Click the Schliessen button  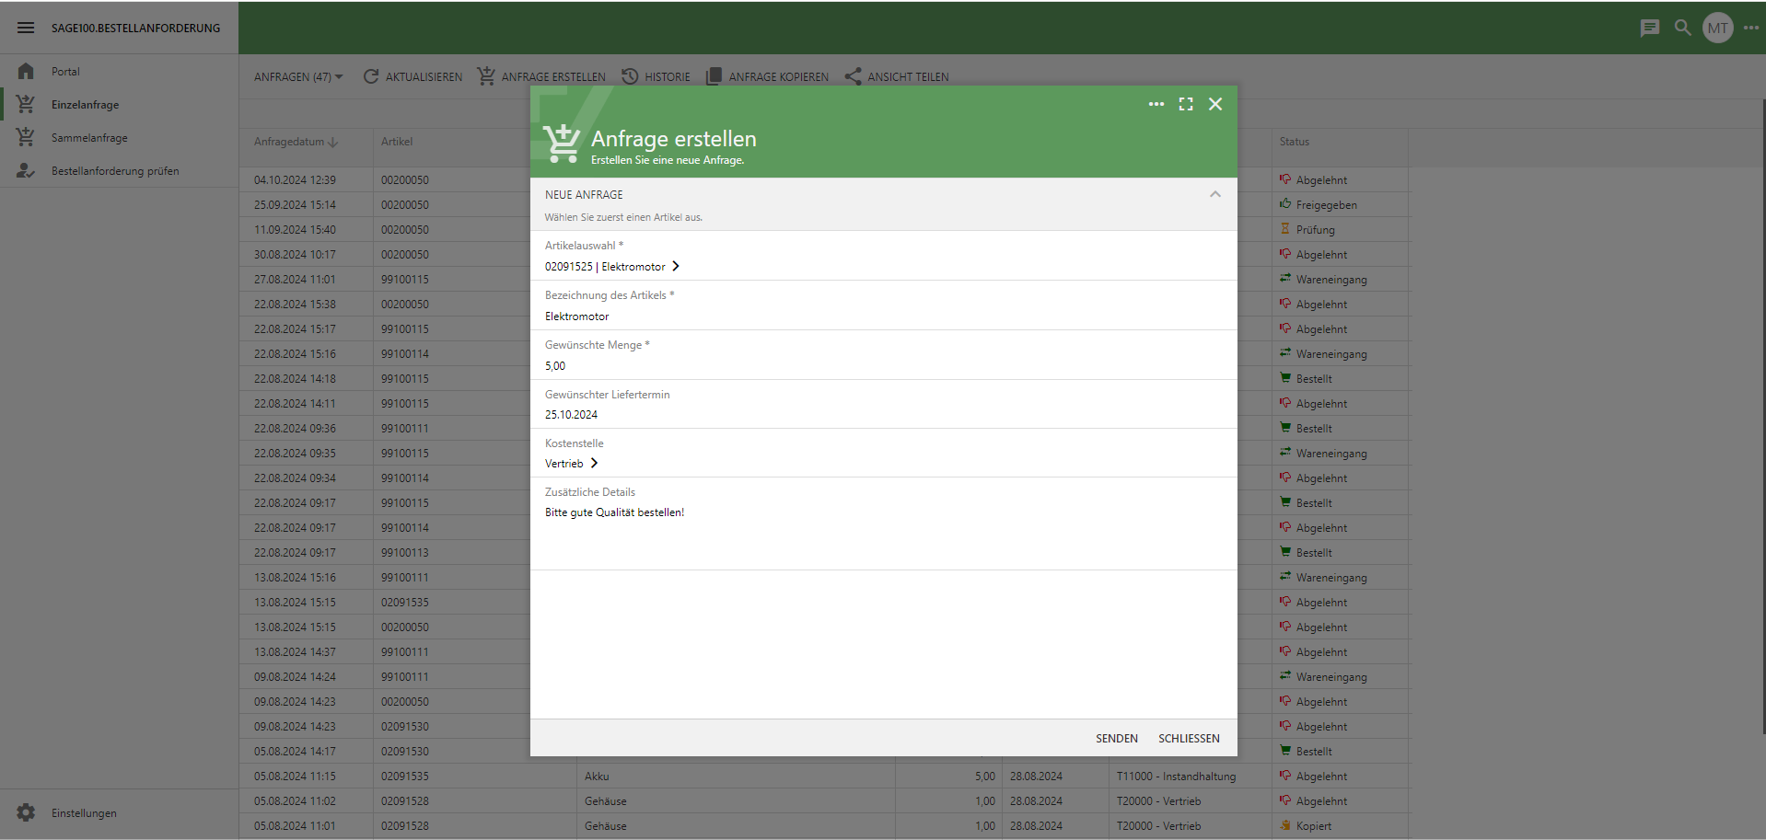pyautogui.click(x=1189, y=738)
